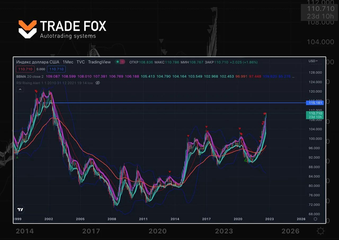Open the TradingView logo at chart bottom-left
The height and width of the screenshot is (240, 339).
(20, 210)
